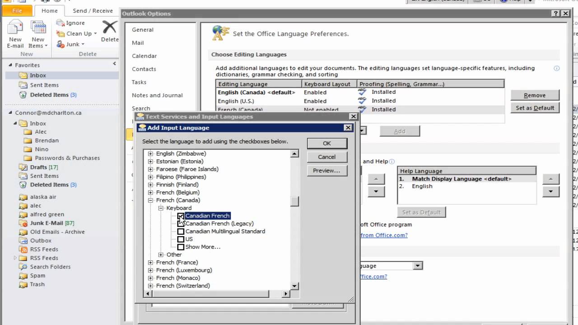The width and height of the screenshot is (578, 325).
Task: Click the Preview... button
Action: (327, 171)
